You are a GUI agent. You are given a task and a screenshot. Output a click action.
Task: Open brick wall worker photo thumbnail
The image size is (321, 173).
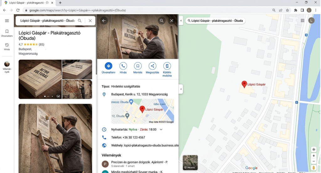pos(77,89)
